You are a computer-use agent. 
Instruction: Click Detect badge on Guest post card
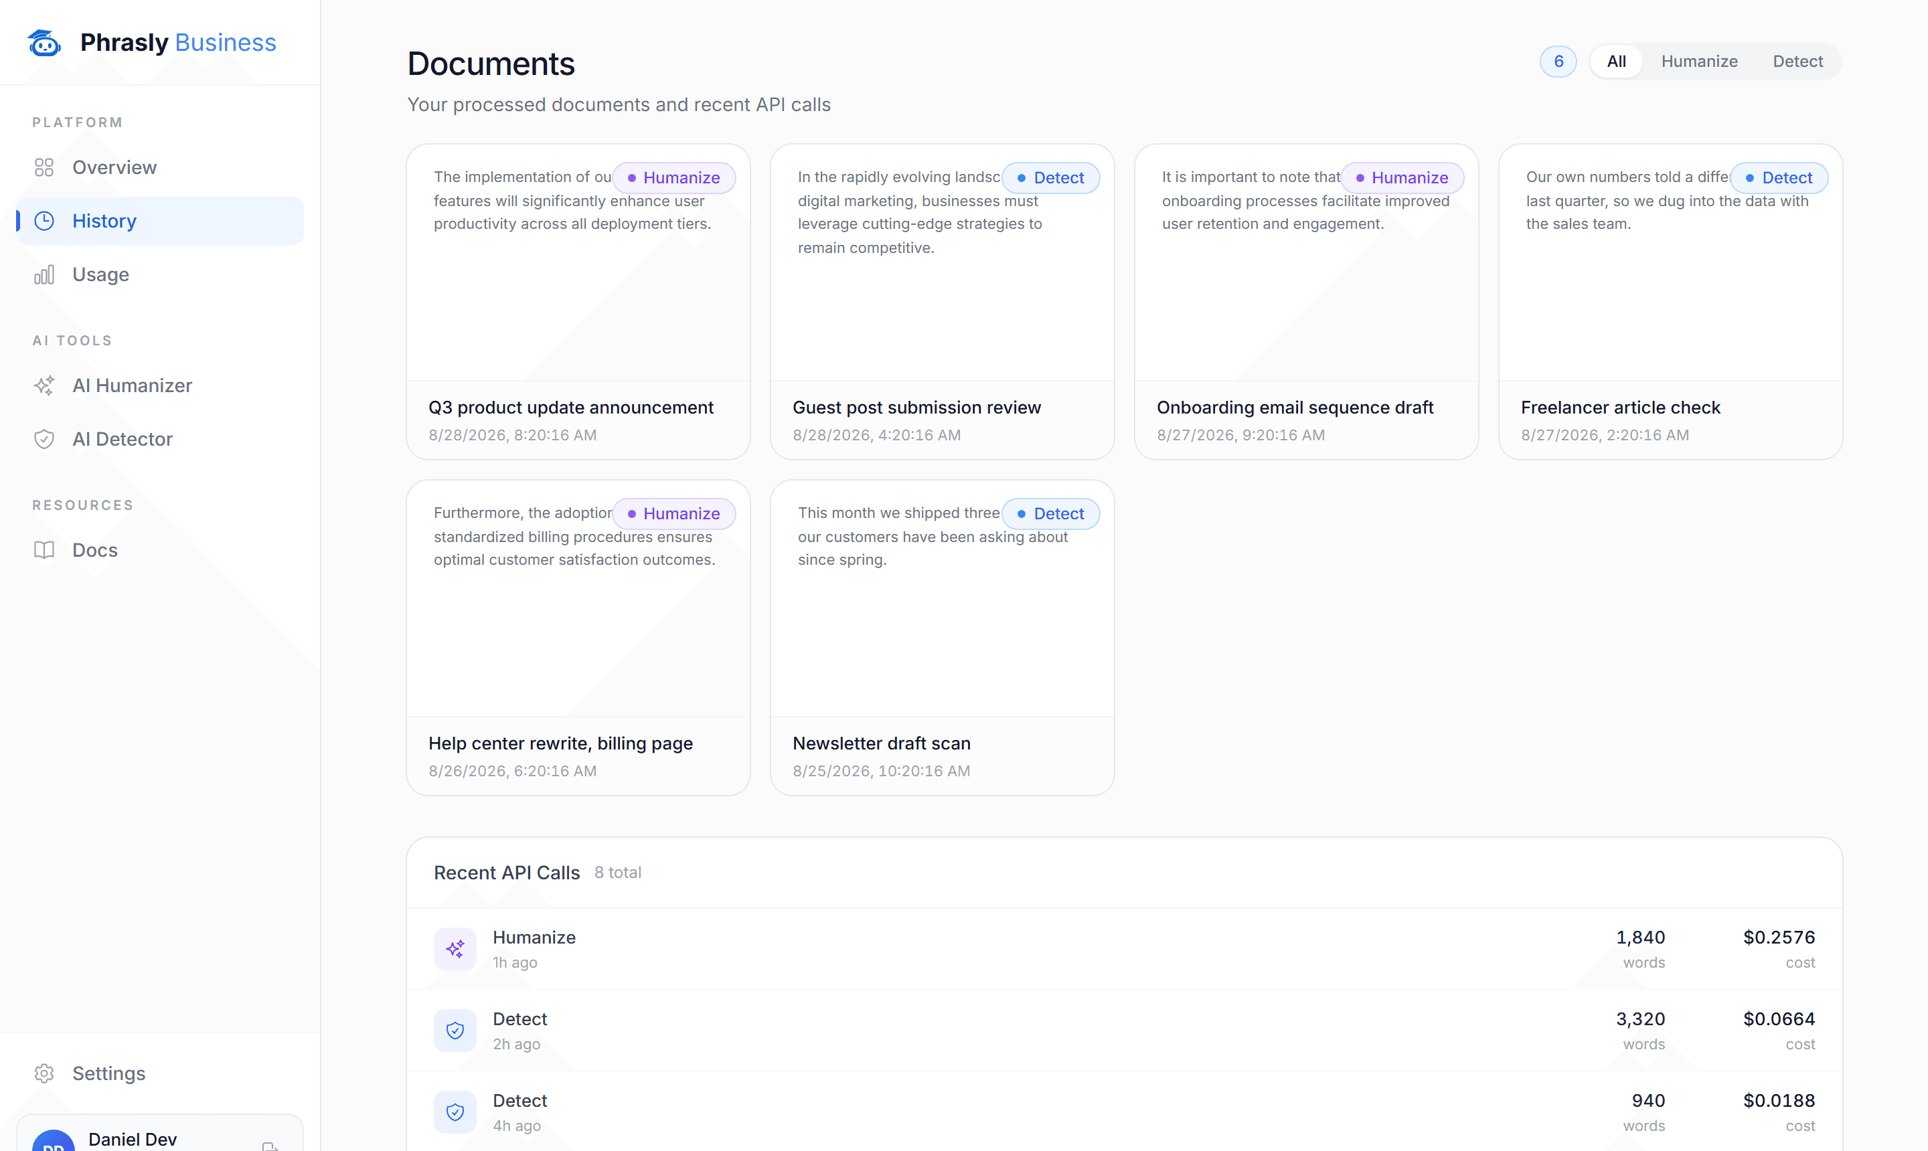(x=1050, y=177)
